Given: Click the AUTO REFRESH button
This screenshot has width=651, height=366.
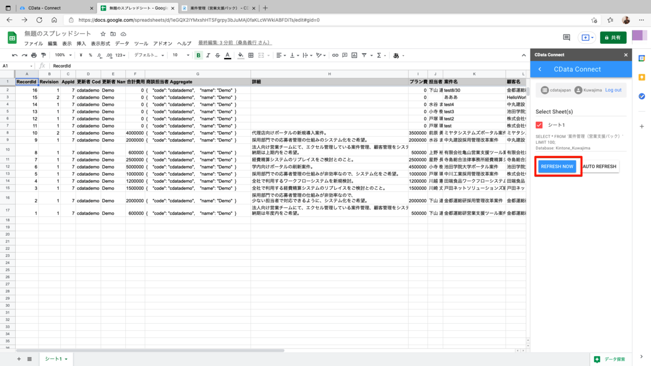Looking at the screenshot, I should 599,166.
